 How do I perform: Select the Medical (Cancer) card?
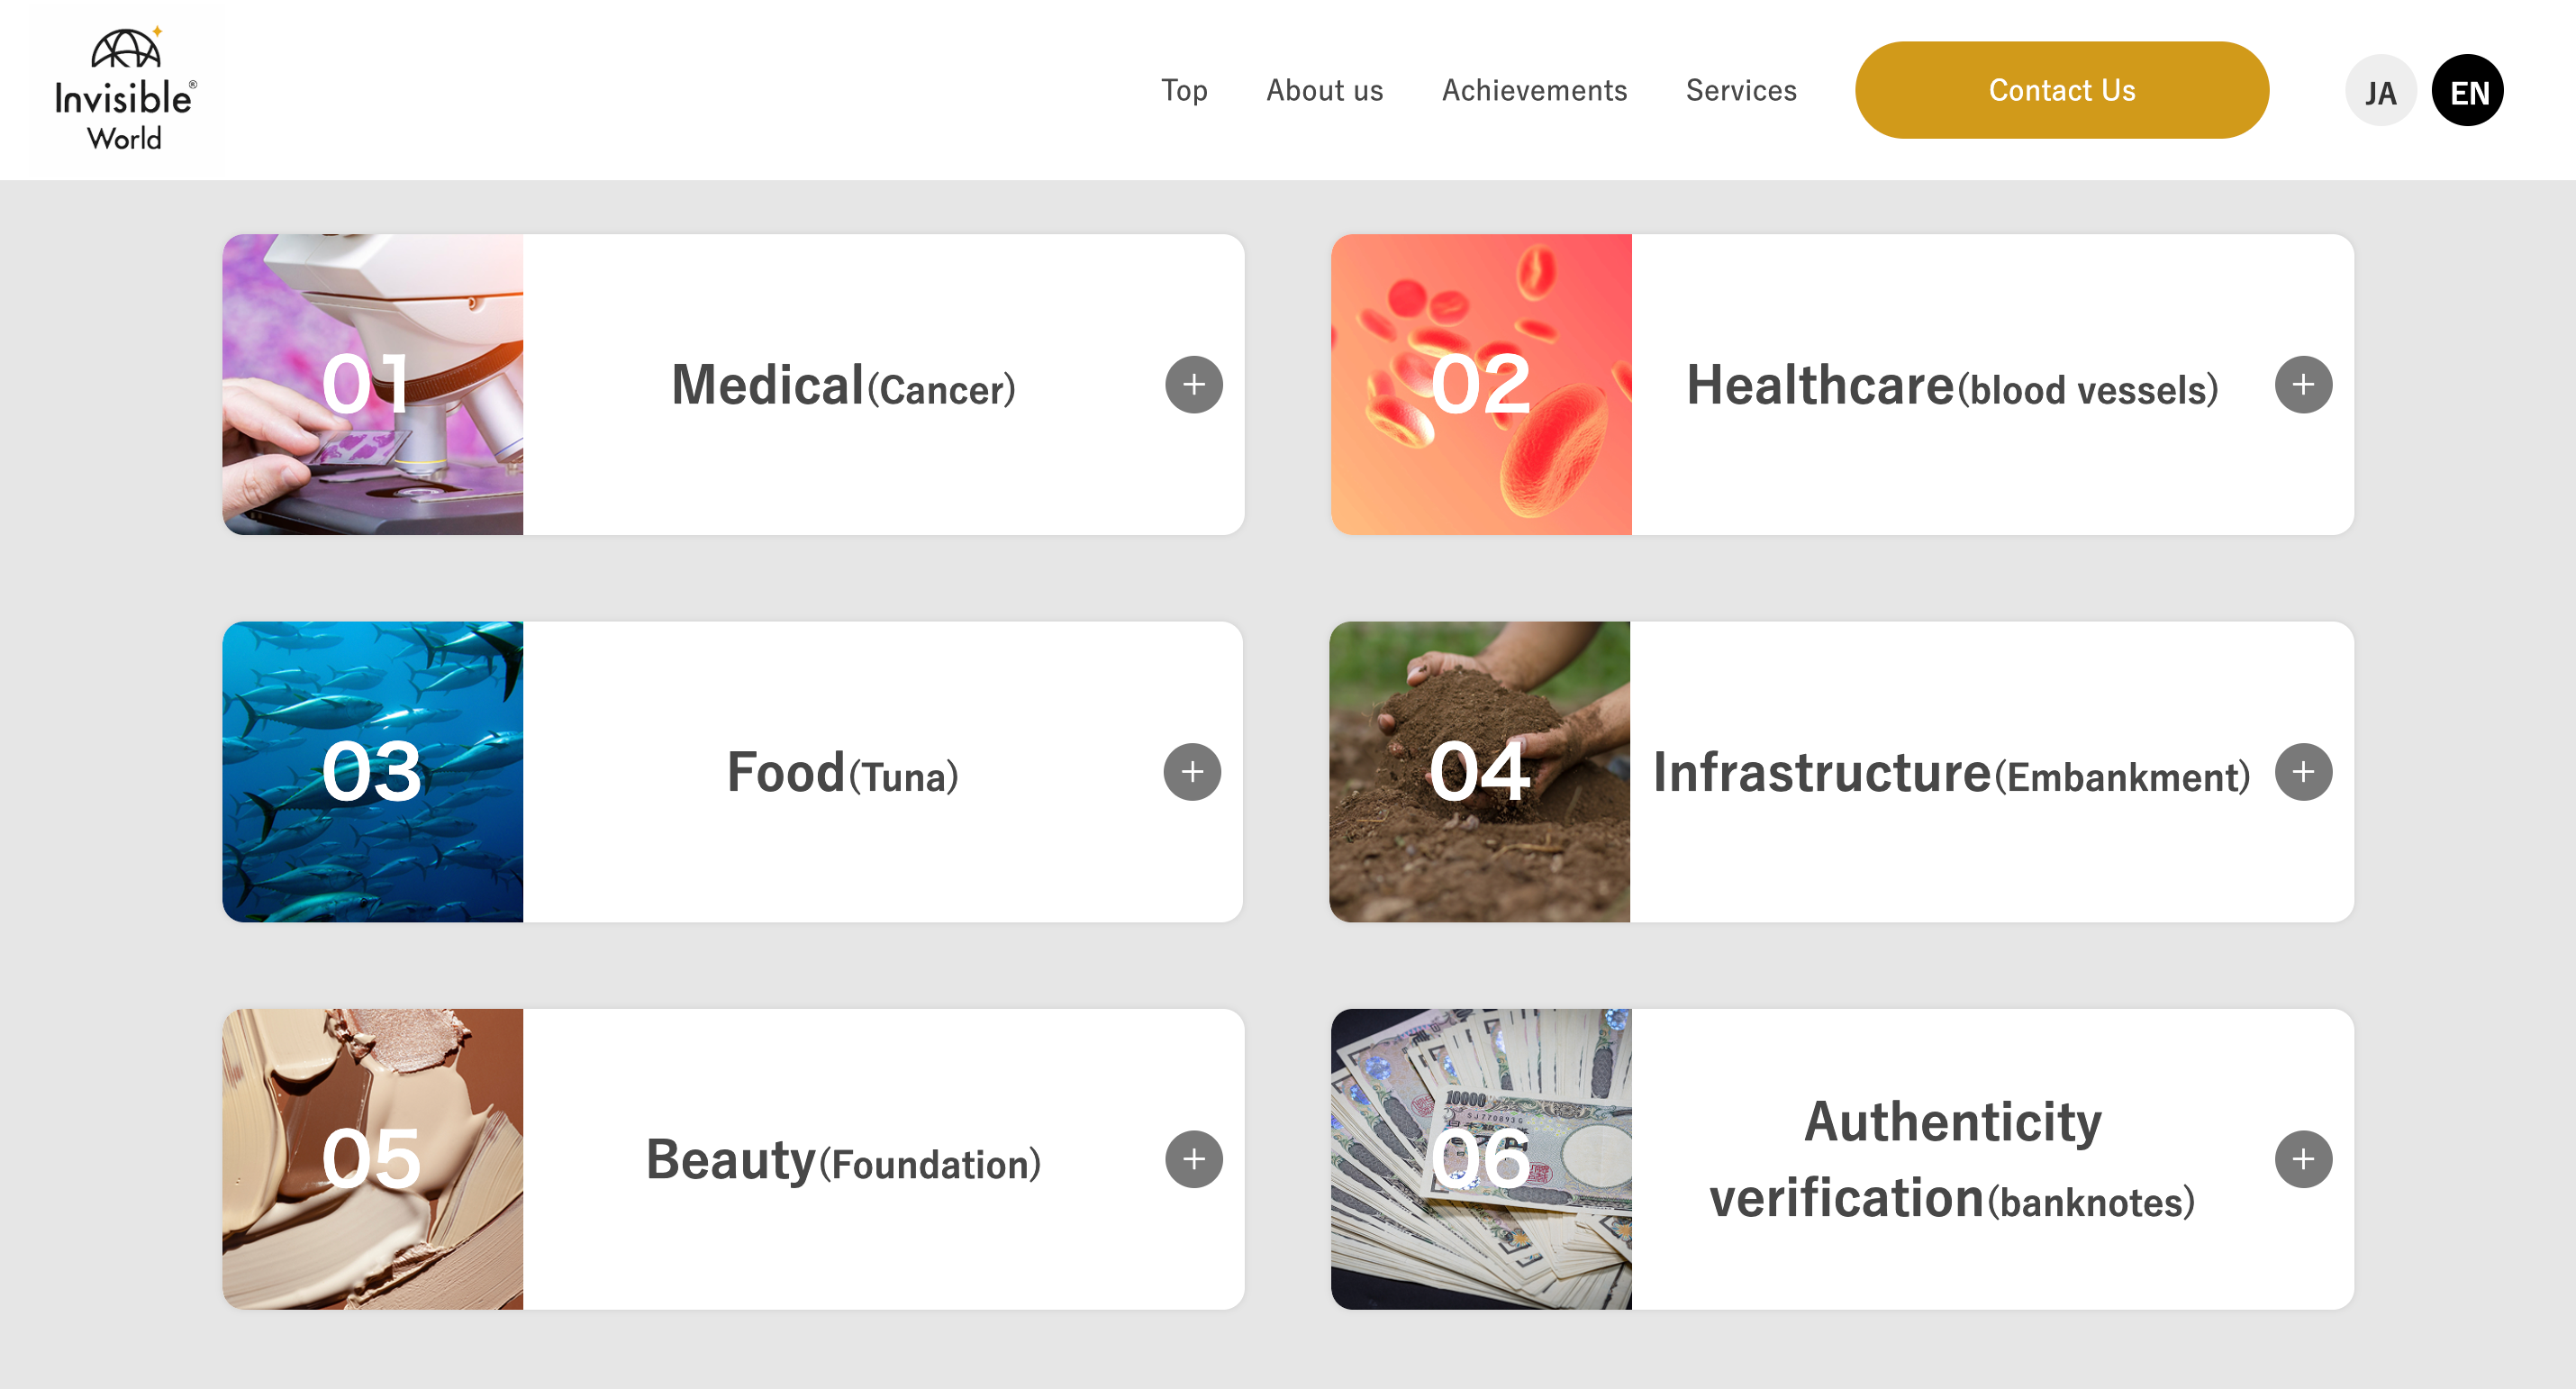845,388
